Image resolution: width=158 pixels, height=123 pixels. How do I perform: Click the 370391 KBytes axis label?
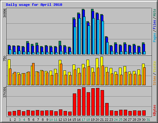point(5,92)
